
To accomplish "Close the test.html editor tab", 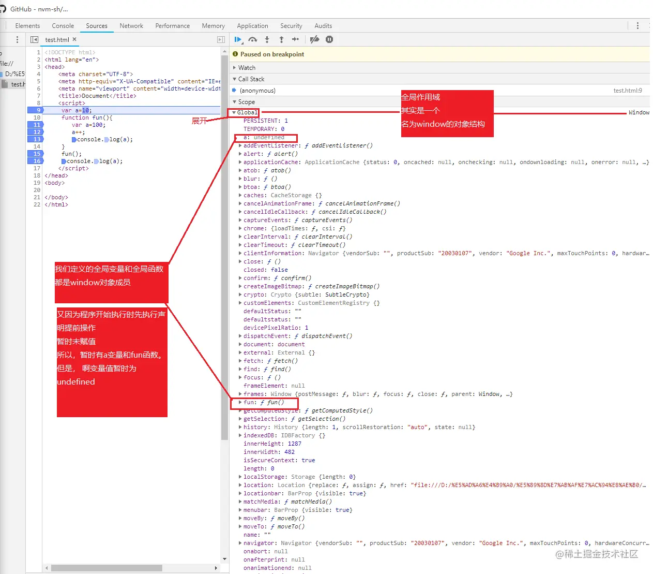I will pyautogui.click(x=74, y=39).
